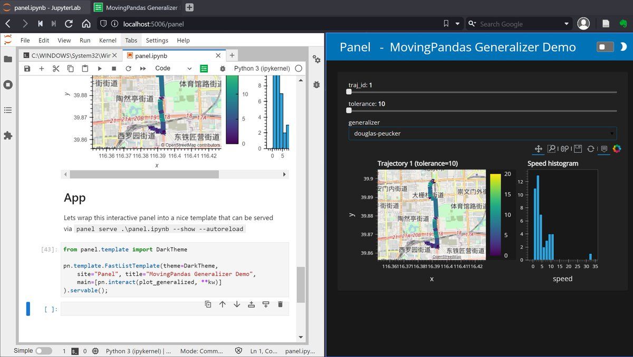Enable the notebook debugger bug icon
The height and width of the screenshot is (357, 633).
pyautogui.click(x=223, y=68)
